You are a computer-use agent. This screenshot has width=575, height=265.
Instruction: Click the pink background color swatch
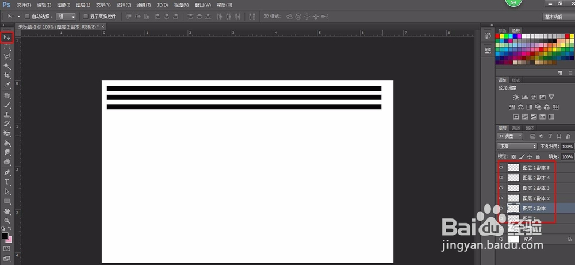click(9, 240)
